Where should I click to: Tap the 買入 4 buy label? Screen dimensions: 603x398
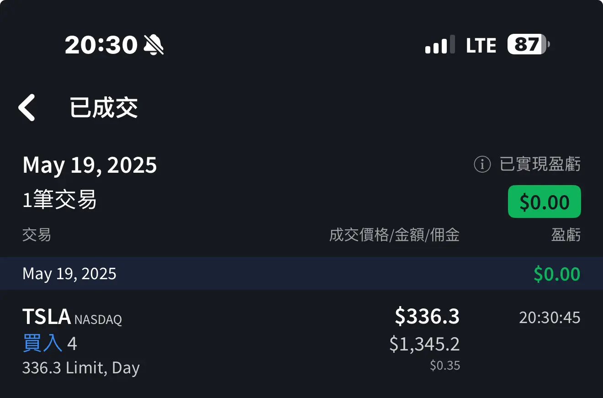[50, 343]
